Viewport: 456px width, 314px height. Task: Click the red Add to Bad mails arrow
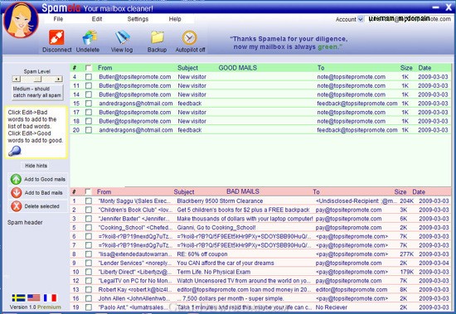click(17, 193)
